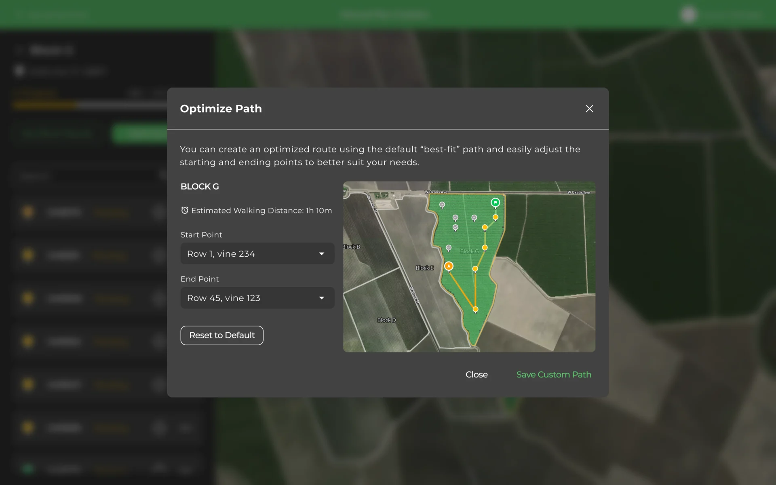Click the grey checked marker just above the orange start marker
The height and width of the screenshot is (485, 776).
[449, 247]
